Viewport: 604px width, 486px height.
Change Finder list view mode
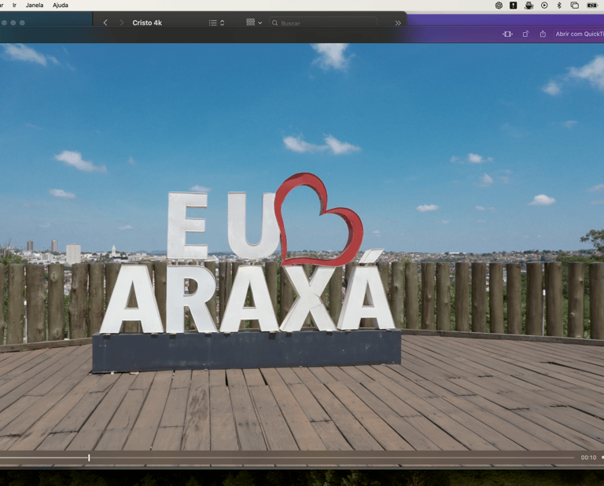coord(216,23)
